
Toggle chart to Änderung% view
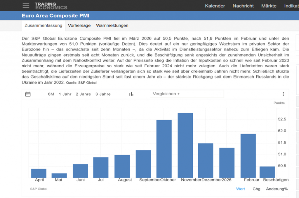277,189
